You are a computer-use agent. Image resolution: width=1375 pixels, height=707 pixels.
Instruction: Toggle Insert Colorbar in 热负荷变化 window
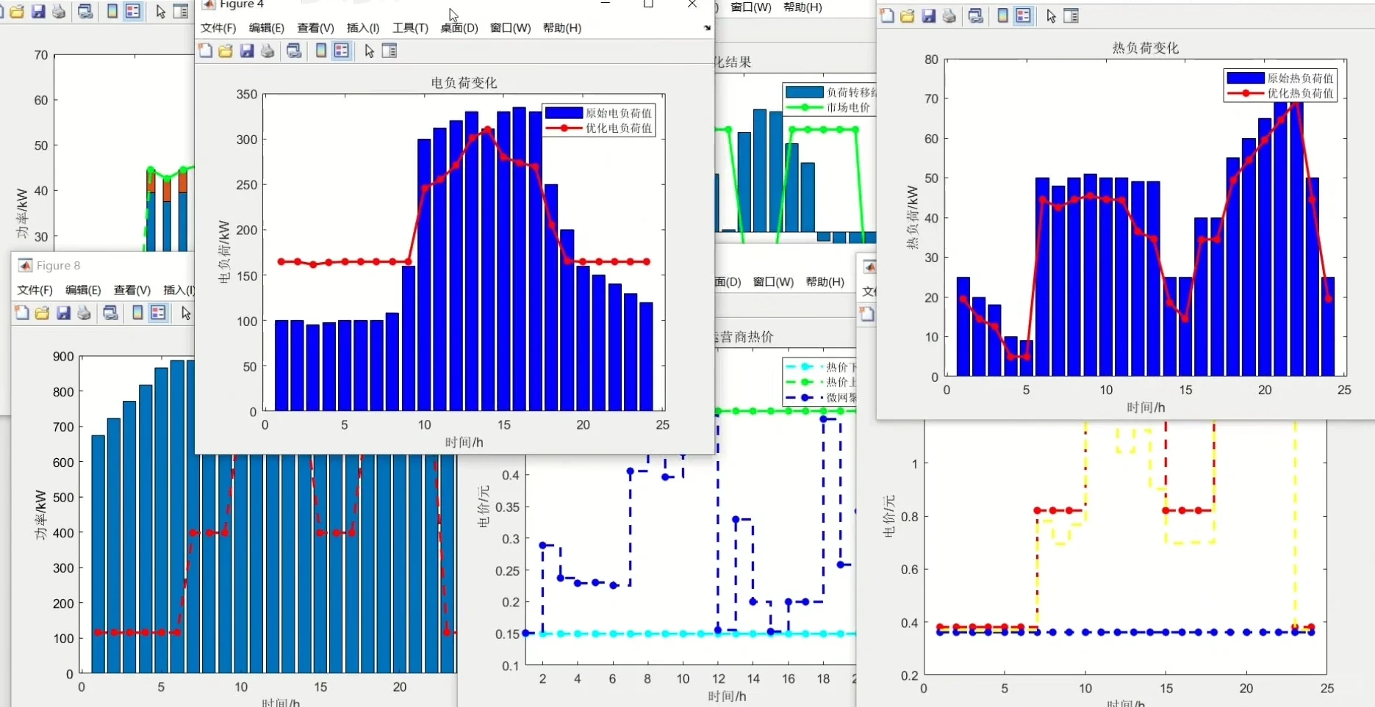pos(1003,16)
